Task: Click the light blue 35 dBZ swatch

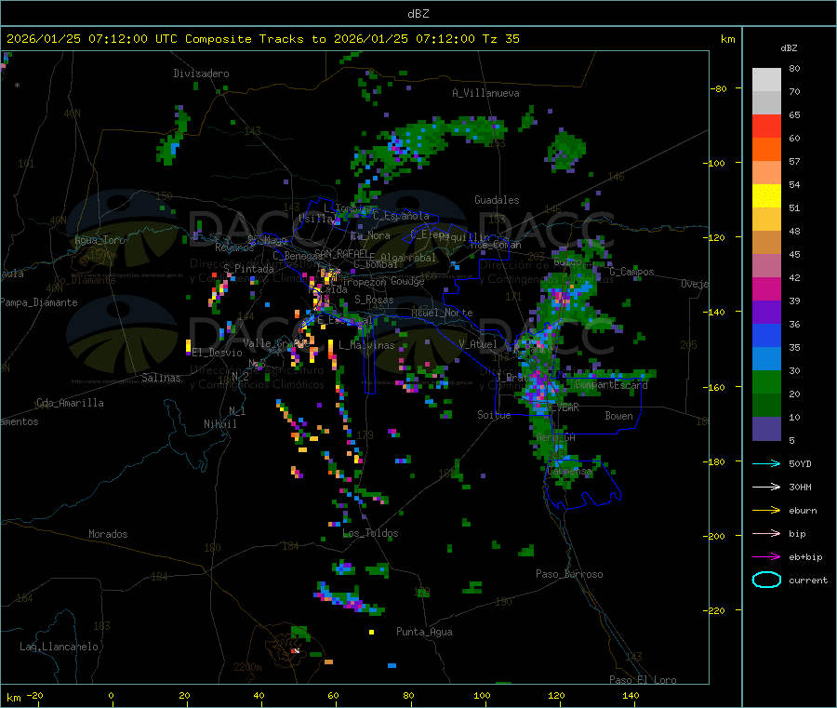Action: pyautogui.click(x=766, y=358)
